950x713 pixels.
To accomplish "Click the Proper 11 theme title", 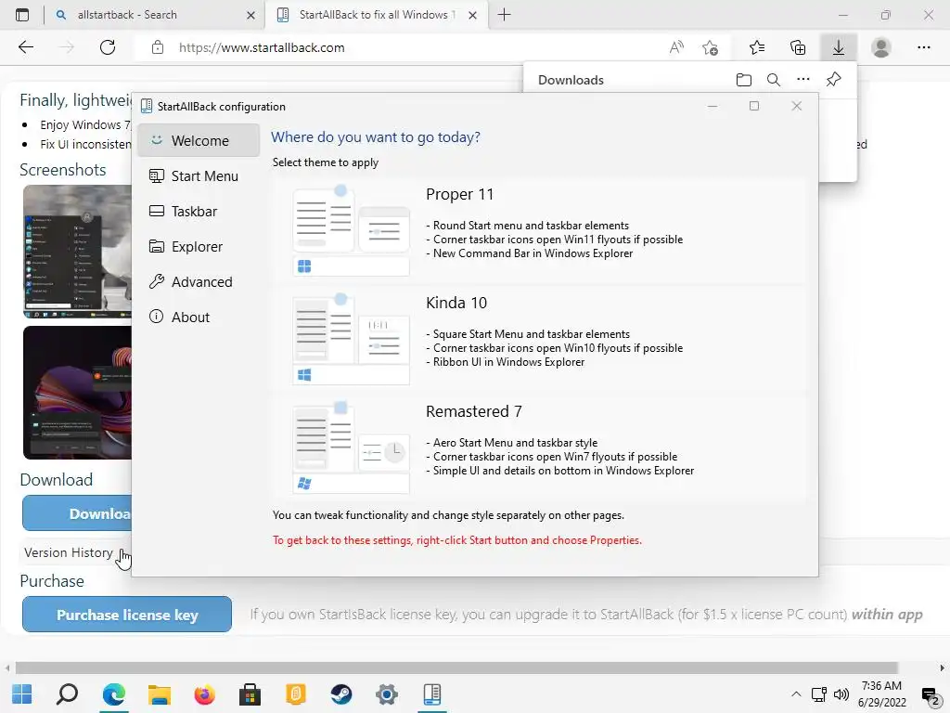I will pos(459,195).
